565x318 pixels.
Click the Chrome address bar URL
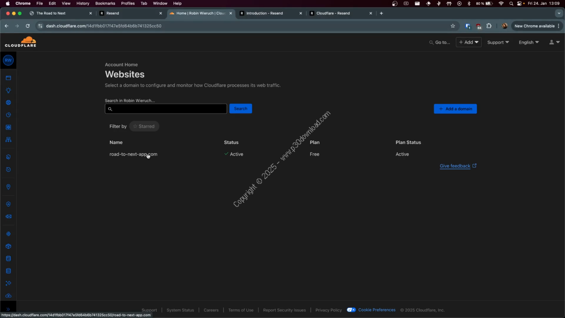click(104, 26)
